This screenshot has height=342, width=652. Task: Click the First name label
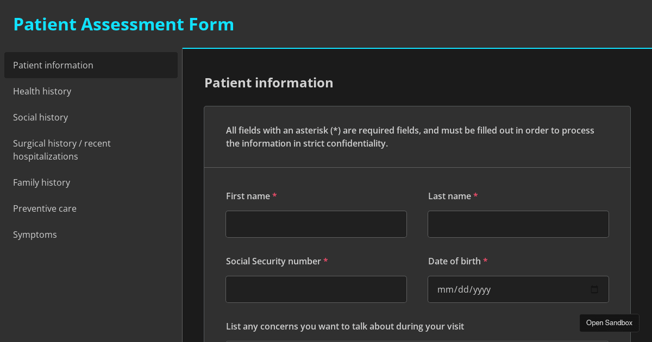click(248, 196)
